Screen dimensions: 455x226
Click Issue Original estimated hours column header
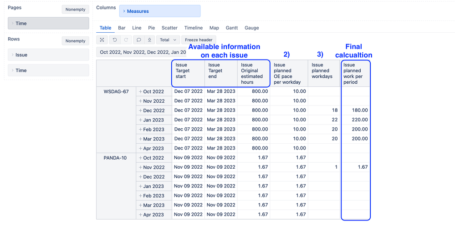[254, 73]
